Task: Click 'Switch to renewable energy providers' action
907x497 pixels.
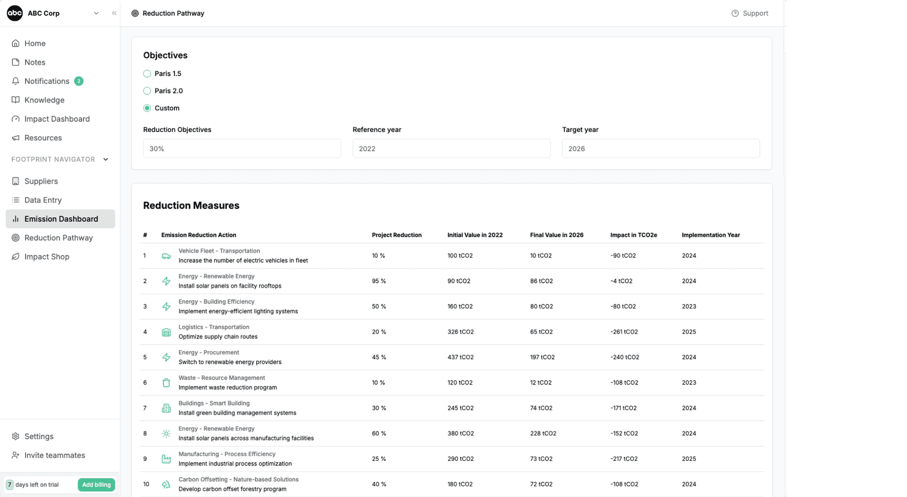Action: click(230, 362)
